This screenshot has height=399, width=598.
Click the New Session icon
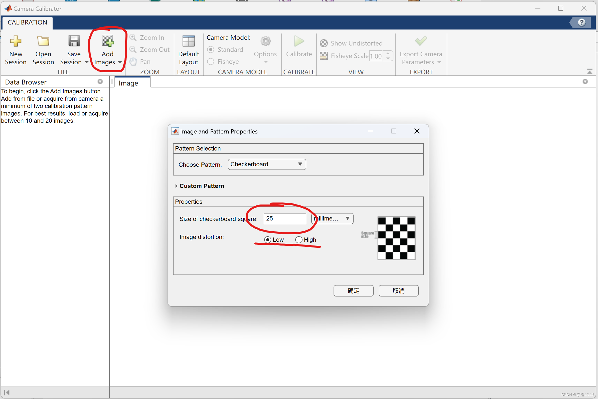coord(16,41)
